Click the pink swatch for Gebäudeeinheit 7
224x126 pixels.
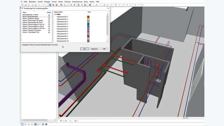point(88,34)
